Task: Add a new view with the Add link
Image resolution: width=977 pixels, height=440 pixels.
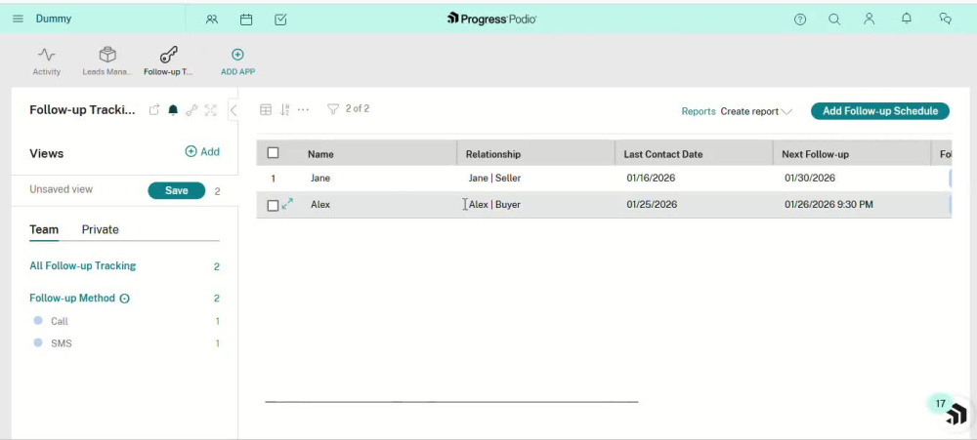Action: tap(202, 151)
